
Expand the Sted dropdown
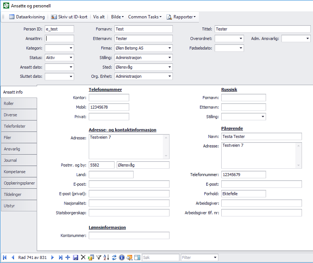pyautogui.click(x=169, y=67)
